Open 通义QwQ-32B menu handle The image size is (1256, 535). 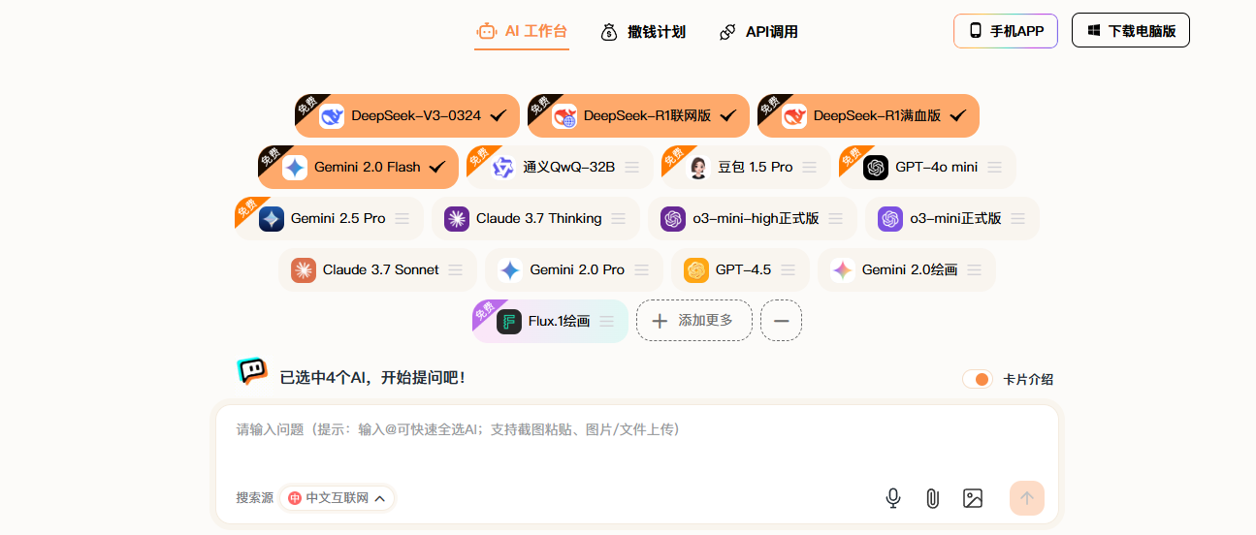pyautogui.click(x=632, y=168)
